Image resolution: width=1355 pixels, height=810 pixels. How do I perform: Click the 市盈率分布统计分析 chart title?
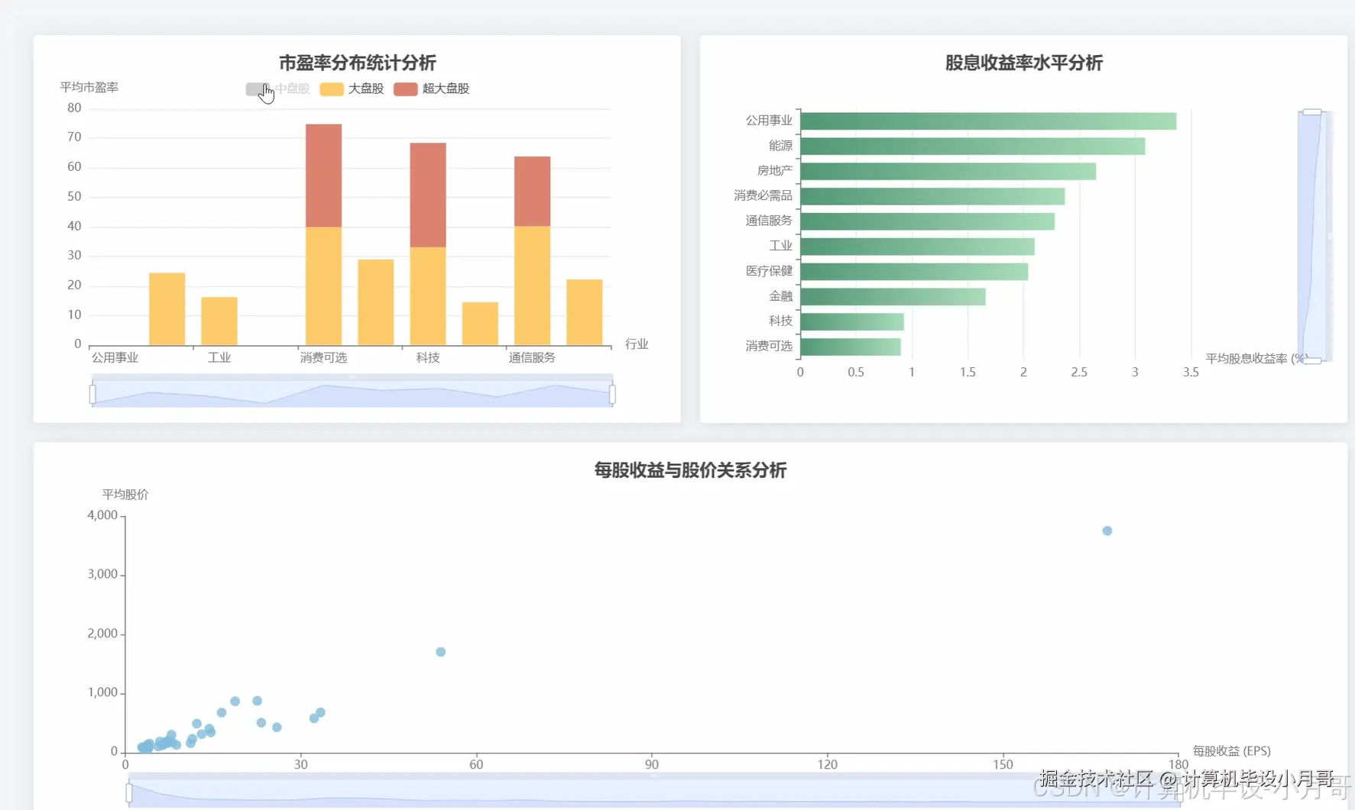(x=357, y=63)
